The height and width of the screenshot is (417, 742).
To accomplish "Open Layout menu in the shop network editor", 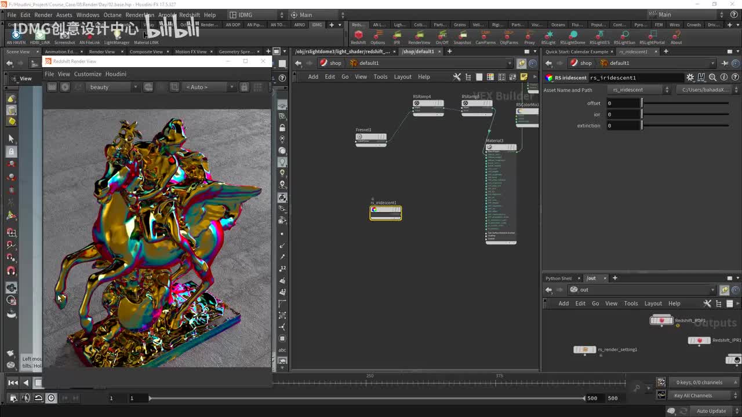I will point(402,76).
